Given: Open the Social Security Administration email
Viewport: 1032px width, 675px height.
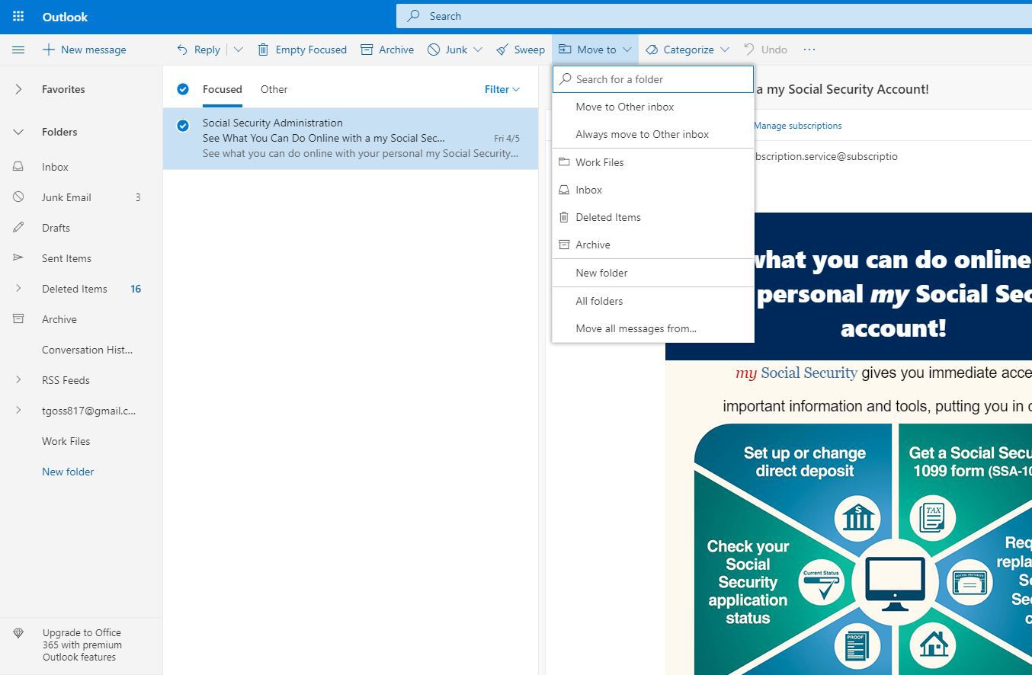Looking at the screenshot, I should tap(351, 138).
